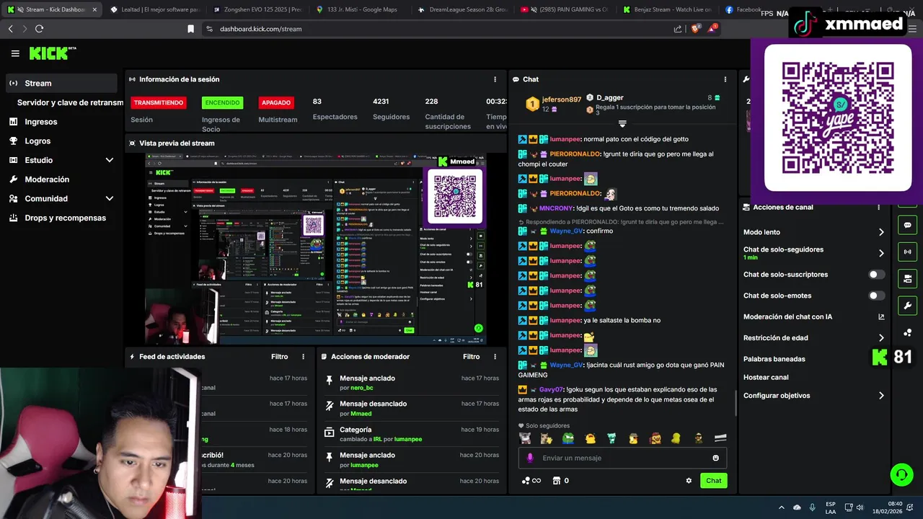
Task: Click the store icon under chat input
Action: (556, 481)
